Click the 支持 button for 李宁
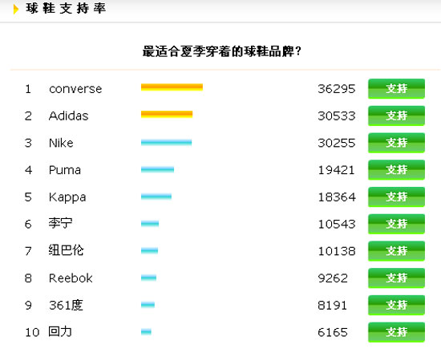This screenshot has width=441, height=361. pos(396,224)
